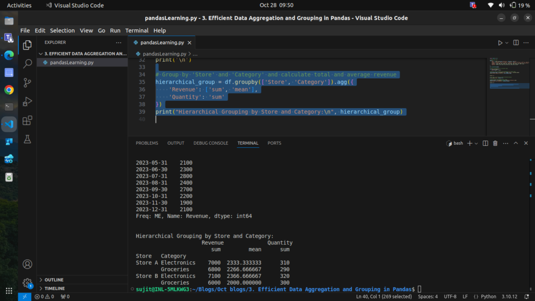The image size is (535, 301).
Task: Kill terminal with the trash icon
Action: [495, 143]
